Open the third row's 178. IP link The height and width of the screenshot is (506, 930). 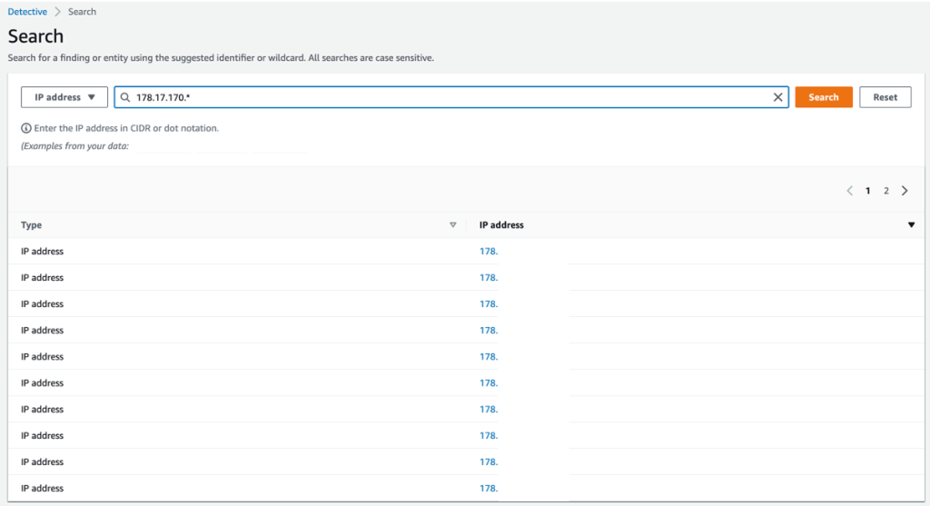point(489,303)
